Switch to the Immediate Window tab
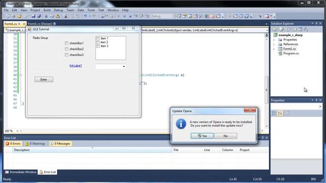 tap(20, 172)
